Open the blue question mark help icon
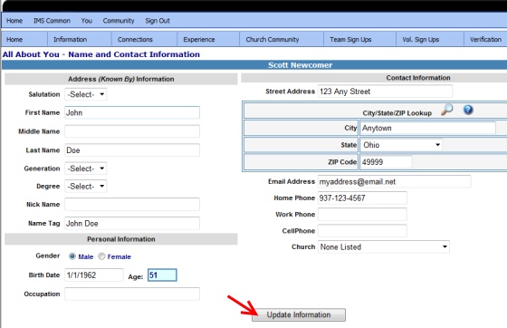 pos(468,110)
